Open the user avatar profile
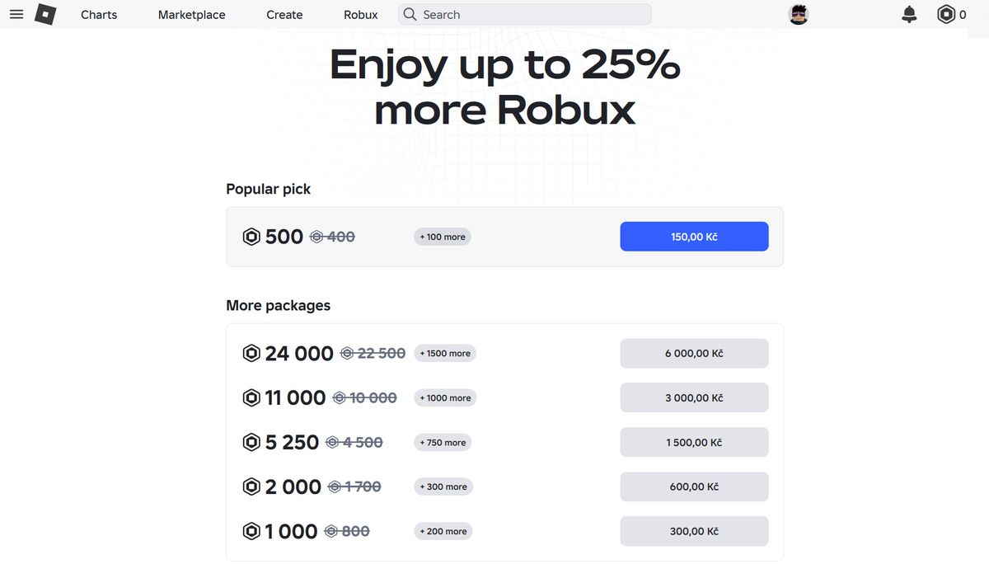This screenshot has height=564, width=989. click(x=798, y=15)
